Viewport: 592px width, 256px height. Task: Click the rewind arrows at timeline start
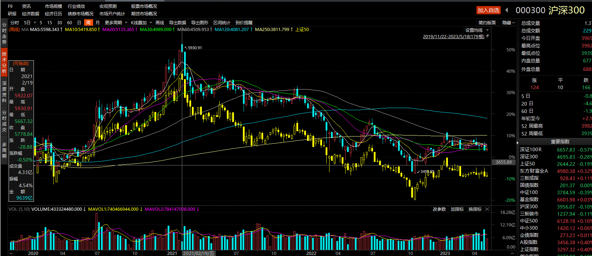tap(11, 253)
